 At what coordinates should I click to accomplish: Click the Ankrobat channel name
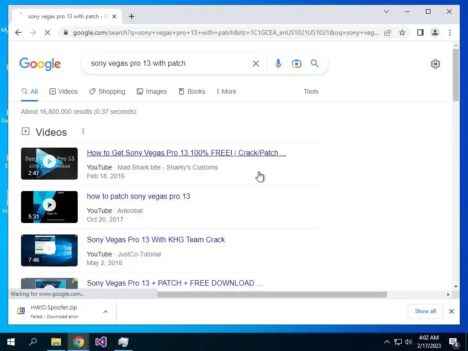[130, 211]
